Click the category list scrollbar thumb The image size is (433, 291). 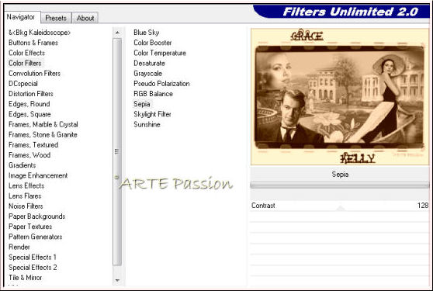117,151
